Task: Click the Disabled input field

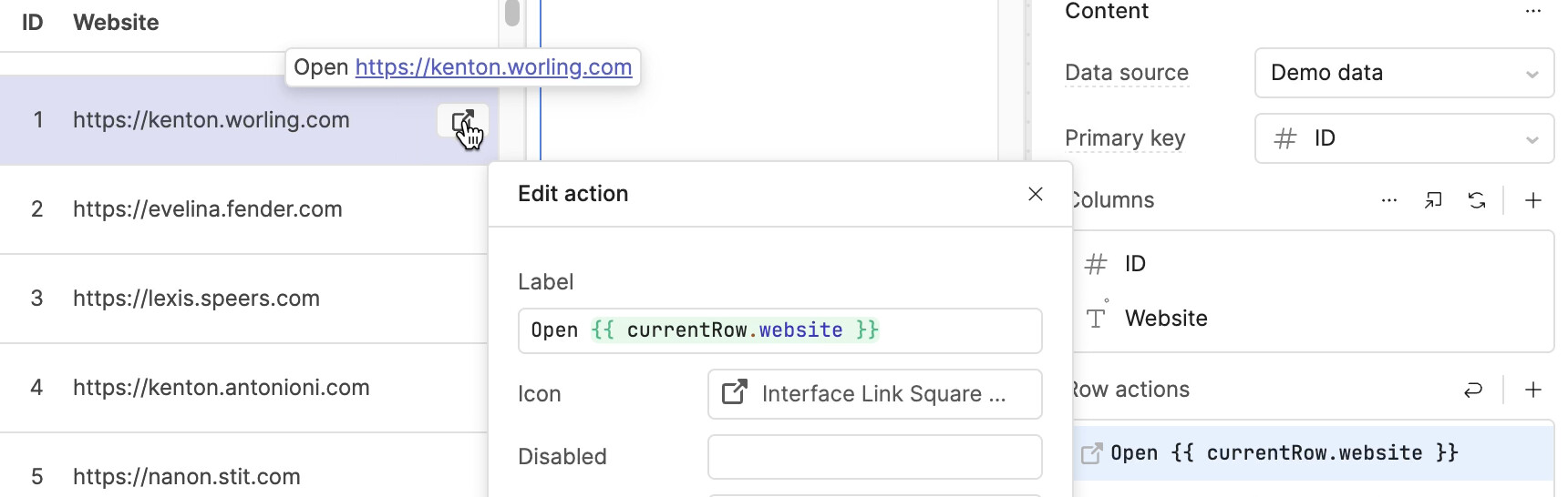Action: coord(874,457)
